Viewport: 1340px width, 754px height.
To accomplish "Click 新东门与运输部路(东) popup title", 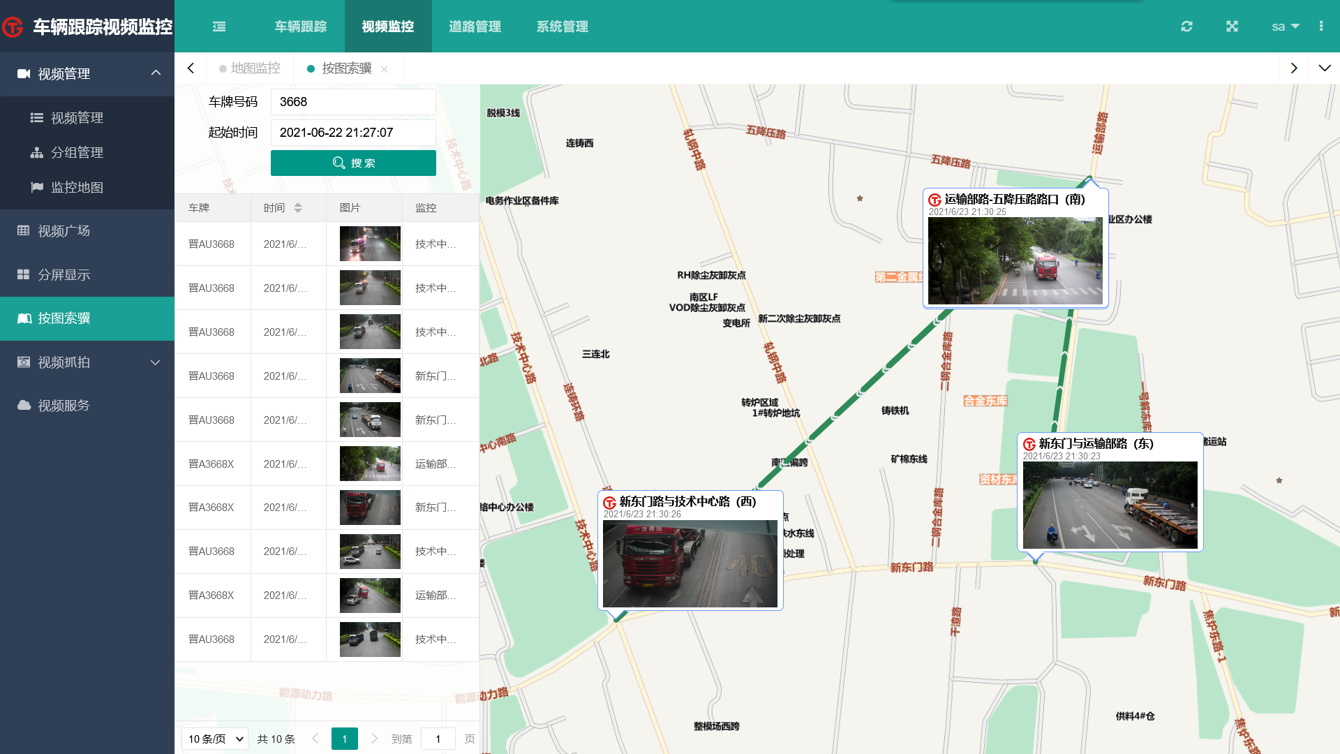I will pyautogui.click(x=1096, y=444).
